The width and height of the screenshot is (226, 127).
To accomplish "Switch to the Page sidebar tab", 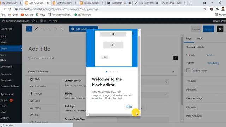I will pos(189,38).
